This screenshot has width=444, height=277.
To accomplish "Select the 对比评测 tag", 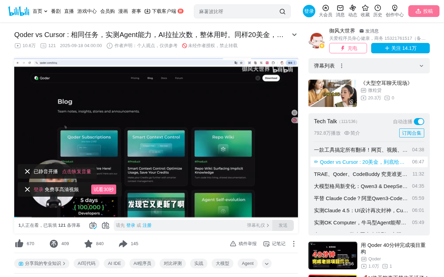I will pos(173,263).
